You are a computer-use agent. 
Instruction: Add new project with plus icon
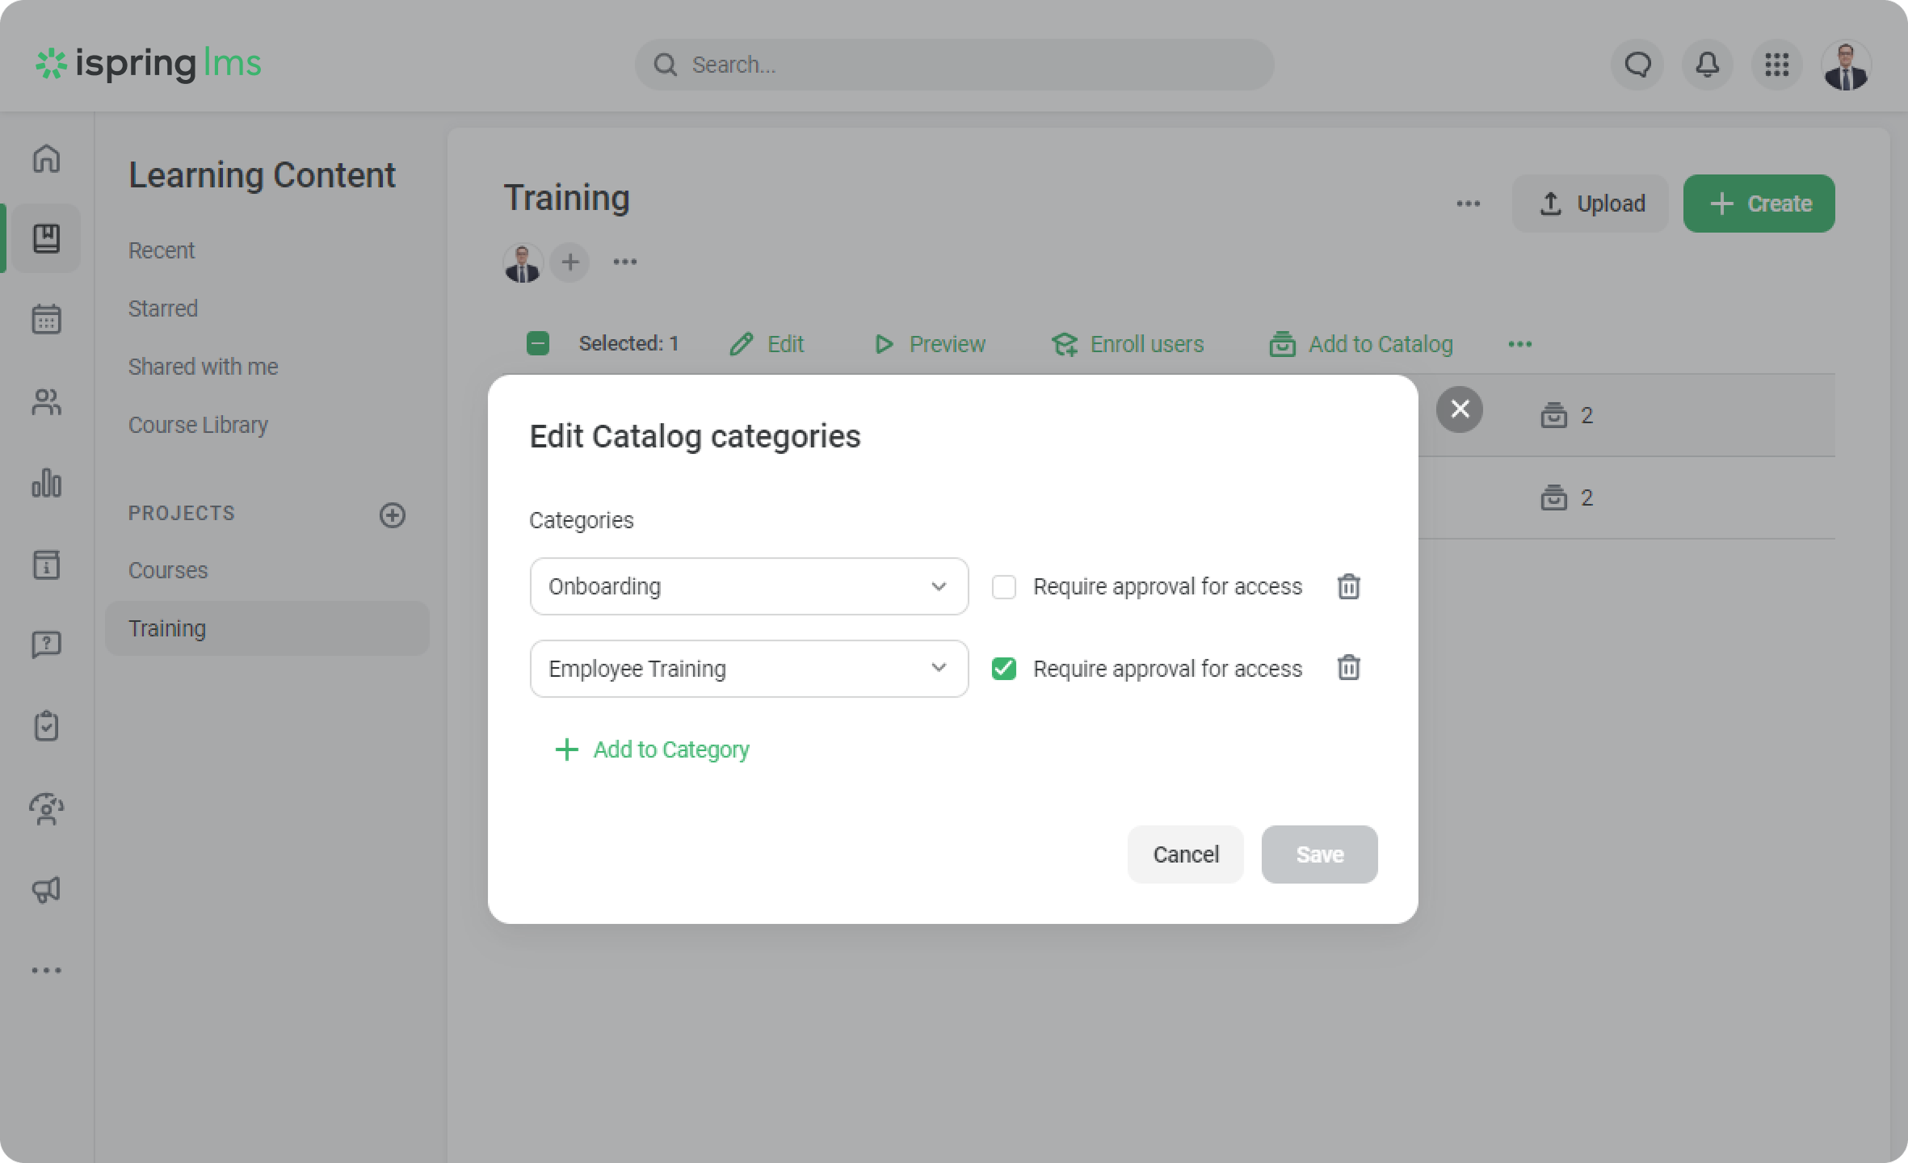[393, 514]
